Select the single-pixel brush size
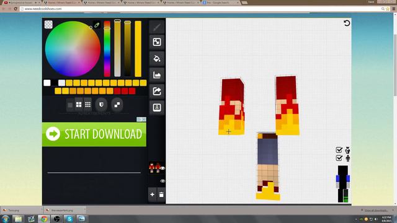Viewport: 397px width, 223px height. click(x=70, y=105)
